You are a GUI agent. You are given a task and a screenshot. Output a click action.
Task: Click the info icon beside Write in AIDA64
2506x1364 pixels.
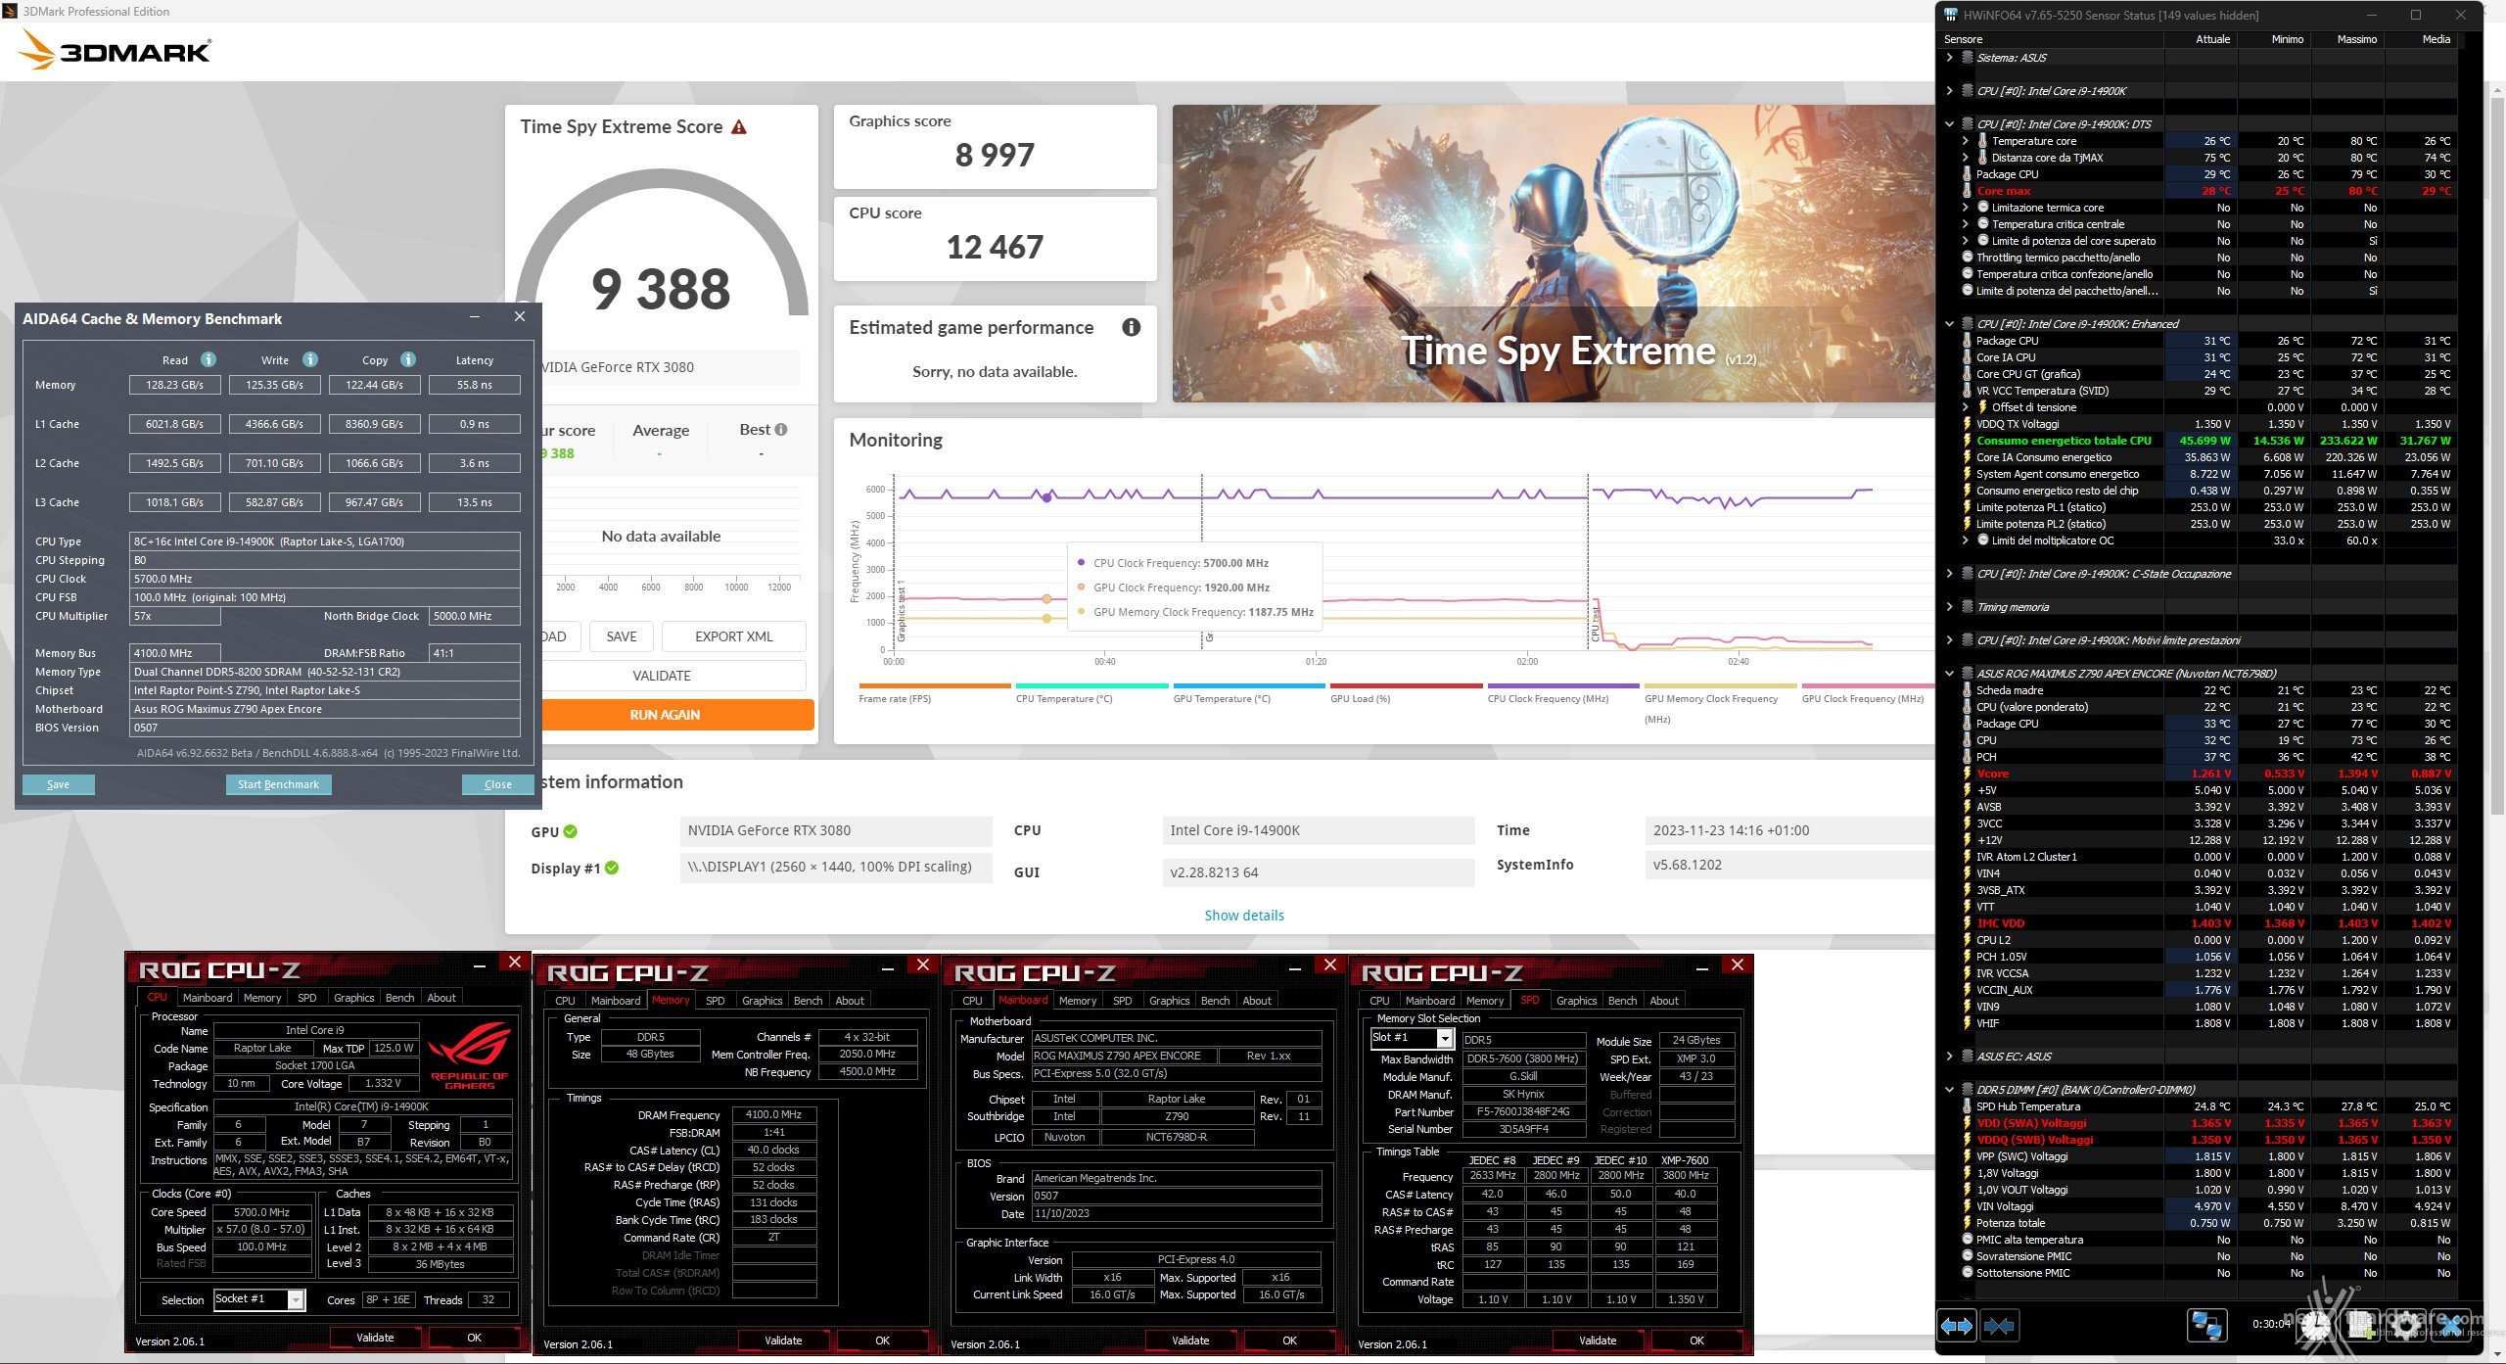[310, 359]
